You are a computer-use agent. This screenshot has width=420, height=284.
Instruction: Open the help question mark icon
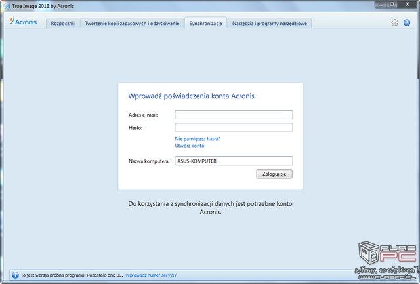click(x=407, y=23)
